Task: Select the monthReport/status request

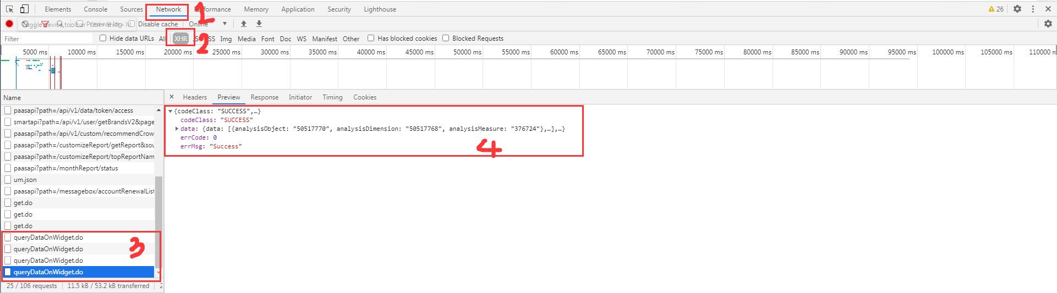Action: pos(79,168)
